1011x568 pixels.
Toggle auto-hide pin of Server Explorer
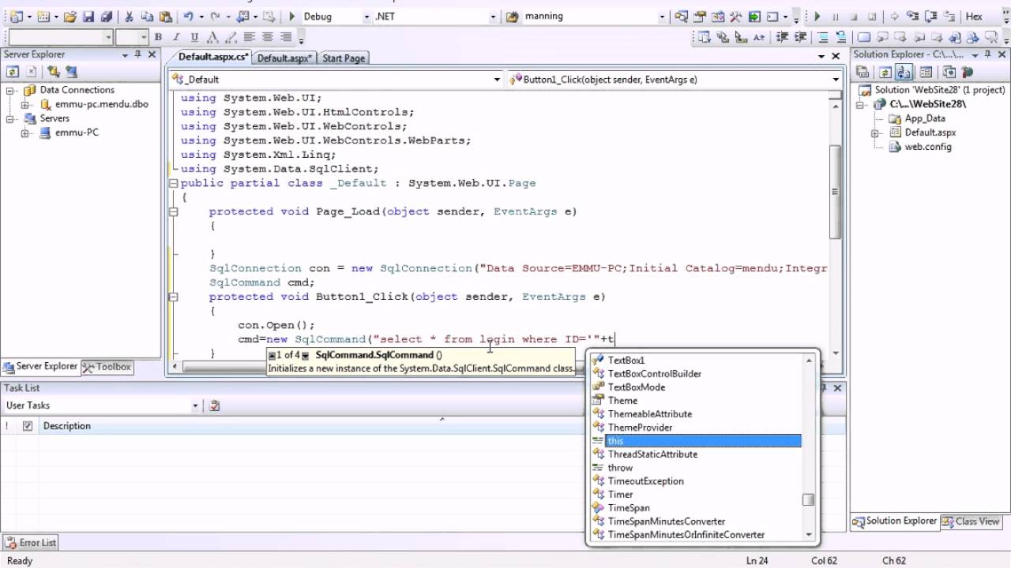point(137,54)
